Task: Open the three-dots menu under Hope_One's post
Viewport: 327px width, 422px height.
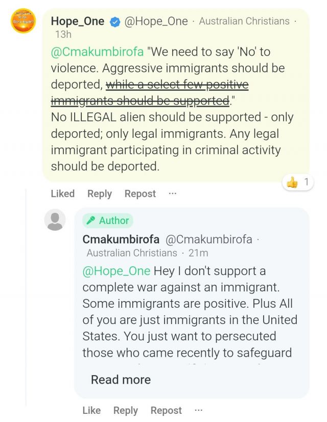Action: pos(172,193)
